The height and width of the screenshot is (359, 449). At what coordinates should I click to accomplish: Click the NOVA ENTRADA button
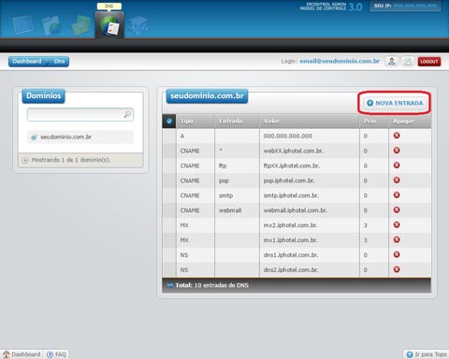[x=395, y=103]
